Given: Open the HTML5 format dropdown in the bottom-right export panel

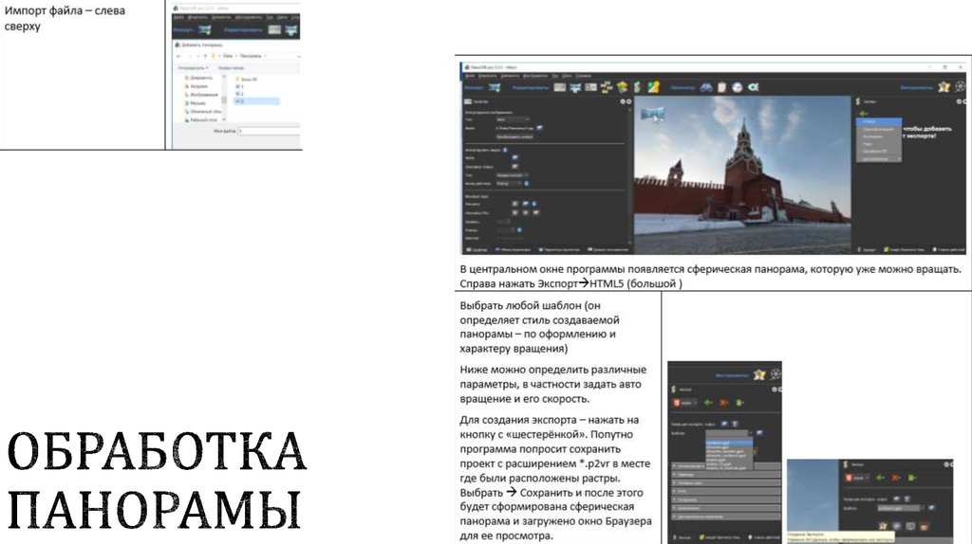Looking at the screenshot, I should point(856,478).
